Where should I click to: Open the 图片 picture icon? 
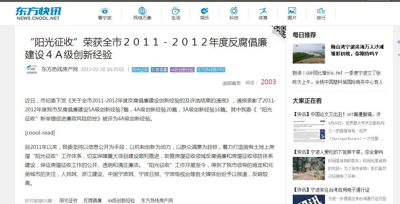tap(292, 11)
